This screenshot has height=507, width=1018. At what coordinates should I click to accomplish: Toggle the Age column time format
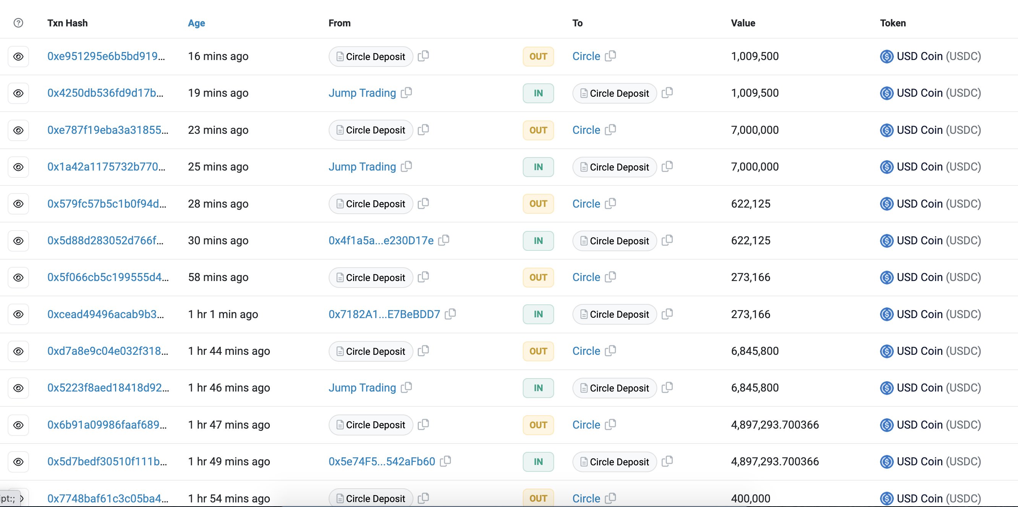click(x=196, y=23)
